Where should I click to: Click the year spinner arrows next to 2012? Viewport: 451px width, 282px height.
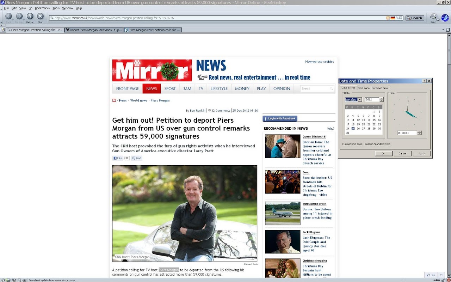tap(382, 99)
